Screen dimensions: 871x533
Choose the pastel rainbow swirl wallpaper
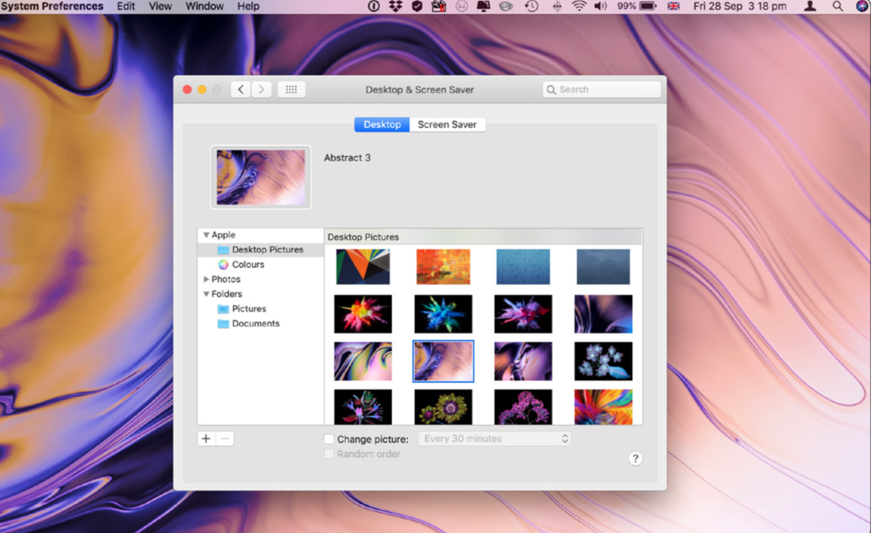[363, 361]
